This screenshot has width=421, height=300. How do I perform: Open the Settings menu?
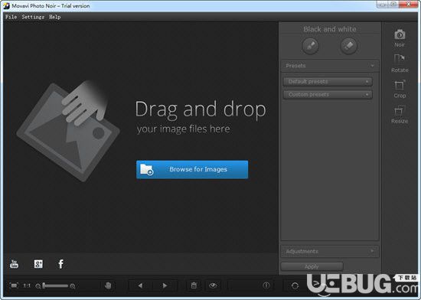click(33, 17)
